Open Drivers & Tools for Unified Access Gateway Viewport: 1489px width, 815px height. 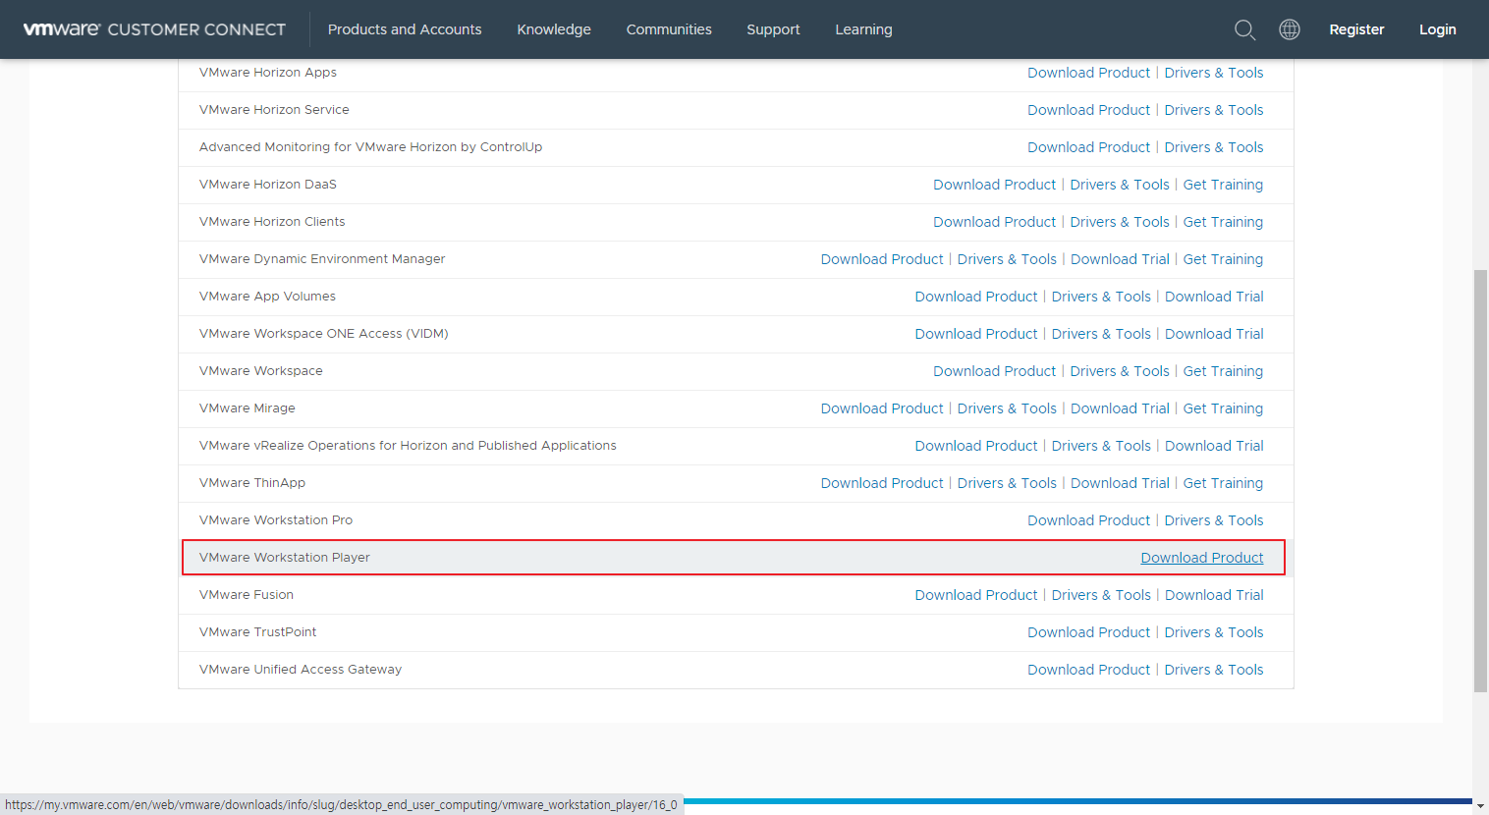(x=1214, y=670)
